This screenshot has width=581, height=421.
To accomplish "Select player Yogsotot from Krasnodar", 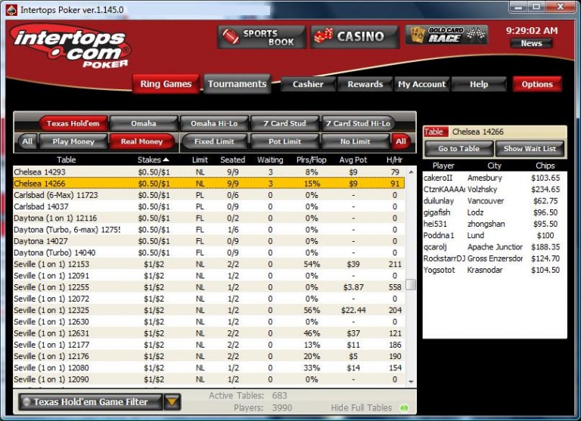I will 495,270.
